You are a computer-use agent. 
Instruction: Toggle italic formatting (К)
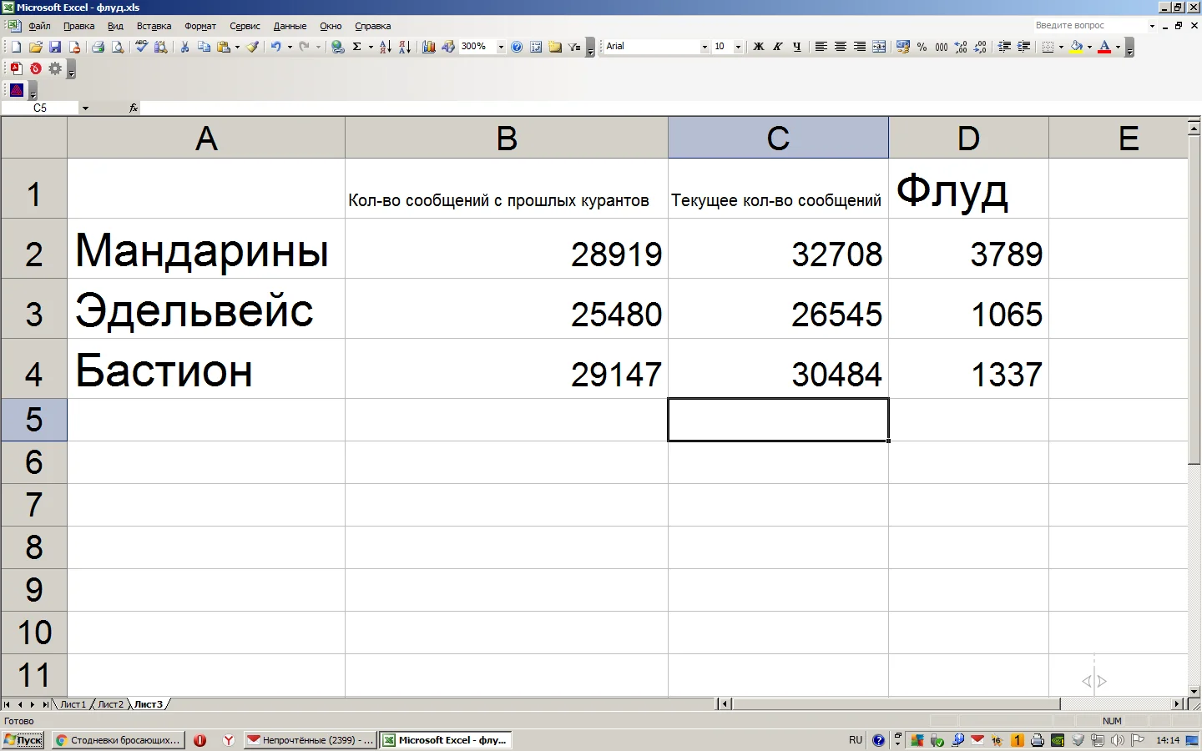pos(777,47)
